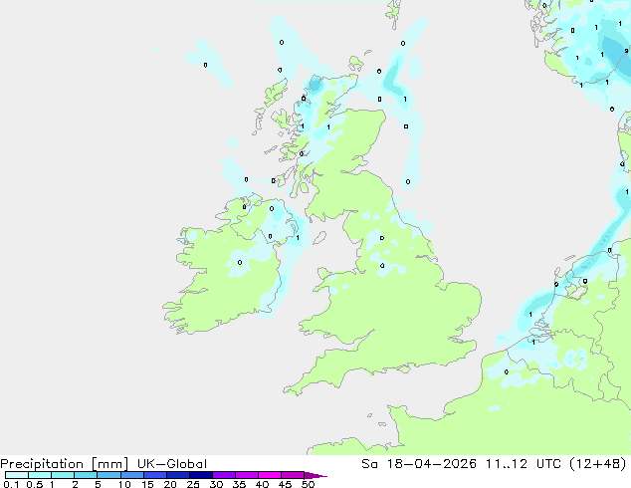Click the '30' legend scale label
This screenshot has width=631, height=488.
pos(216,484)
